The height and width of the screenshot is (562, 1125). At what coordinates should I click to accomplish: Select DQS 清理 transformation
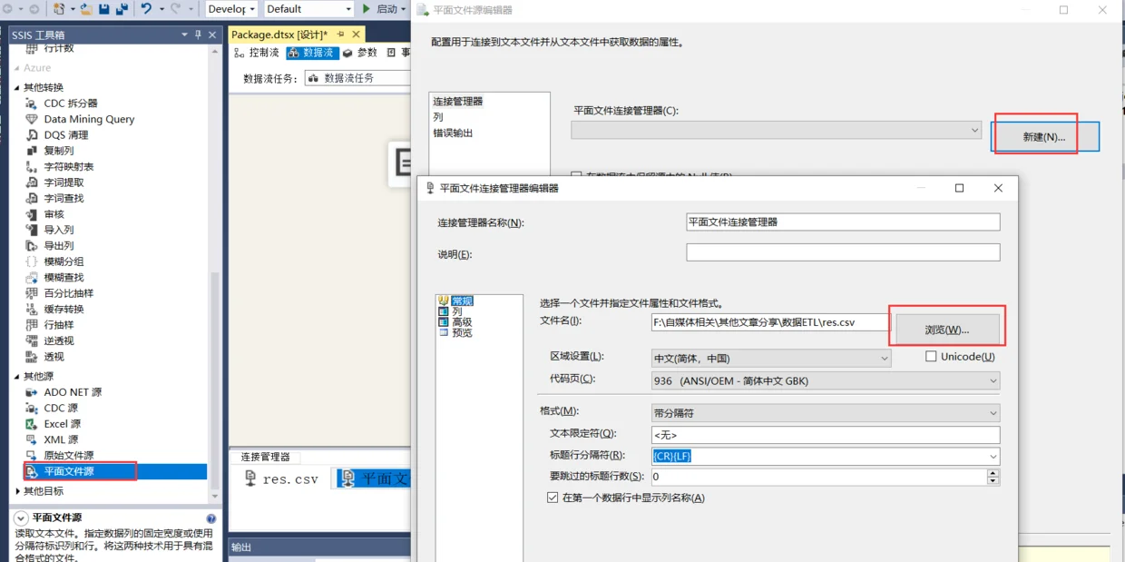(66, 135)
